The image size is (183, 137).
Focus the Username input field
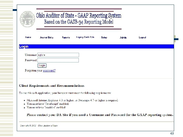coord(58,55)
